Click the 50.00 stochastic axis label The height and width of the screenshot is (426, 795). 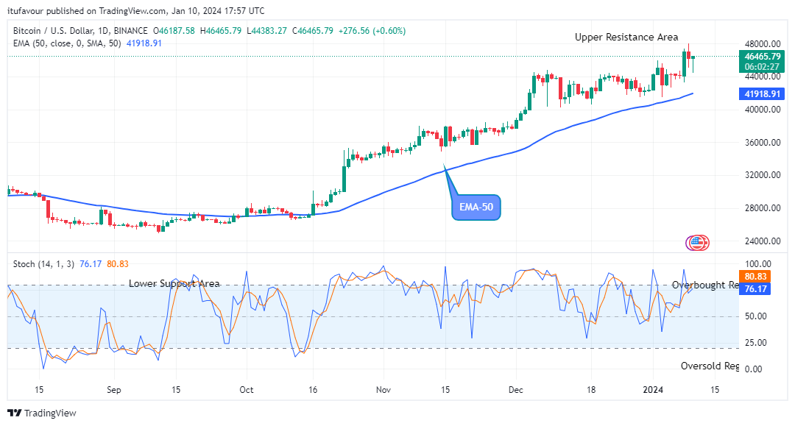(755, 316)
